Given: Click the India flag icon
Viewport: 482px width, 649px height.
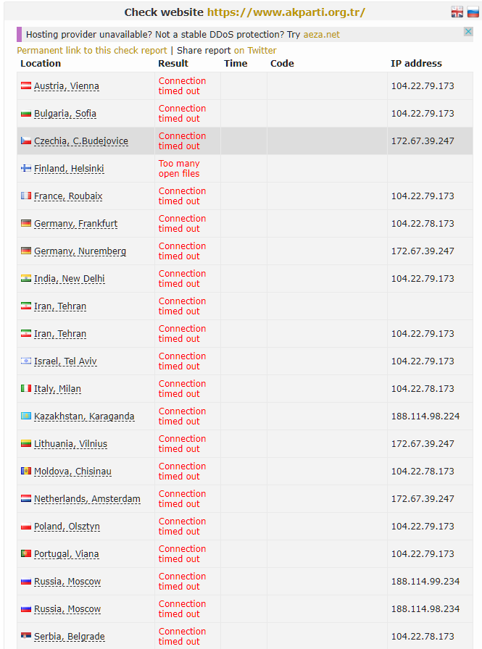Looking at the screenshot, I should [x=26, y=279].
